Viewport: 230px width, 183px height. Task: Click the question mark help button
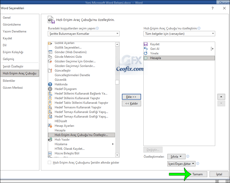[213, 8]
